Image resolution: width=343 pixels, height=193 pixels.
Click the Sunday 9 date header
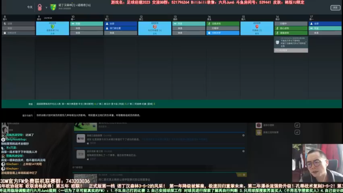[x=39, y=18]
